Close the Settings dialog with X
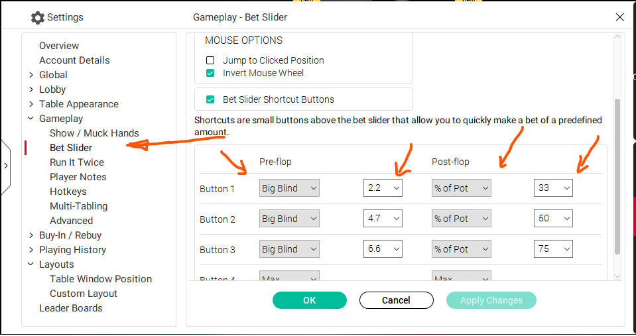Viewport: 636px width, 336px height. click(619, 17)
